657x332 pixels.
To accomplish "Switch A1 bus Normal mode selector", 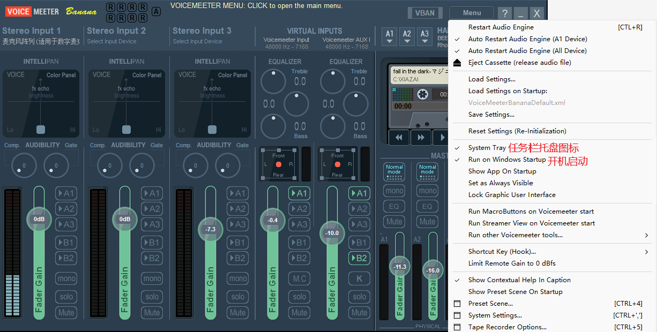I will 394,172.
